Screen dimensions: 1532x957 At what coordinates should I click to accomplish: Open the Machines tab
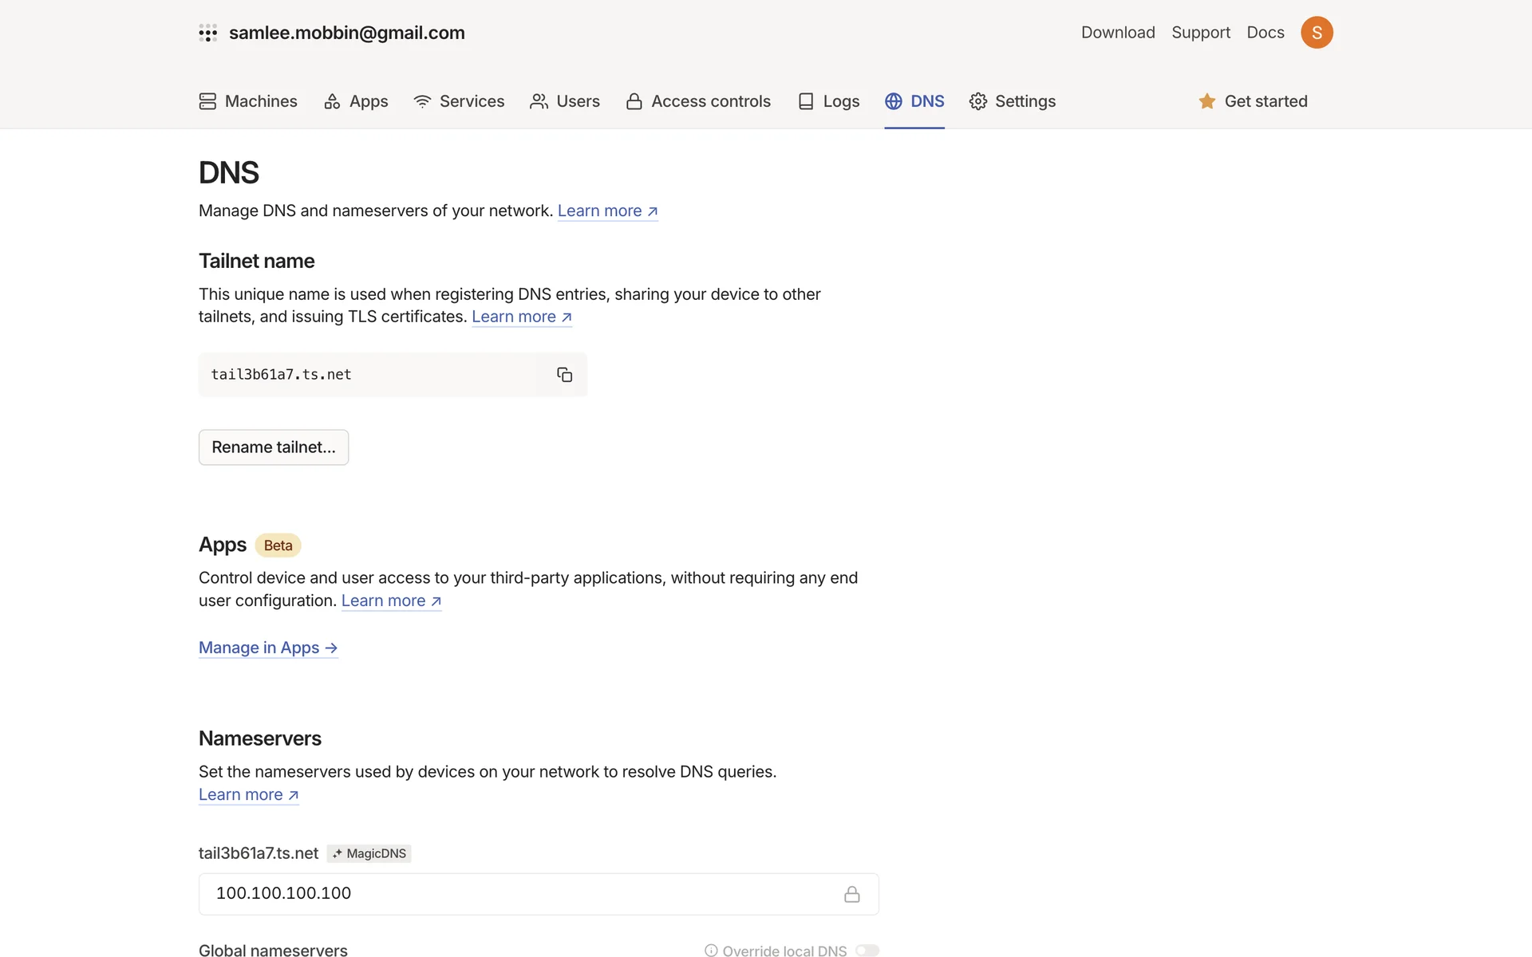tap(248, 101)
